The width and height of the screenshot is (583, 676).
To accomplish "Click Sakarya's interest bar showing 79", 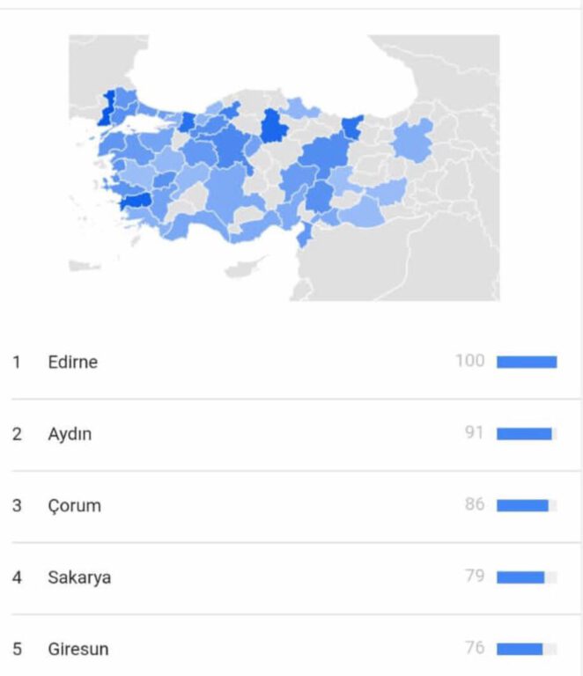I will click(527, 577).
